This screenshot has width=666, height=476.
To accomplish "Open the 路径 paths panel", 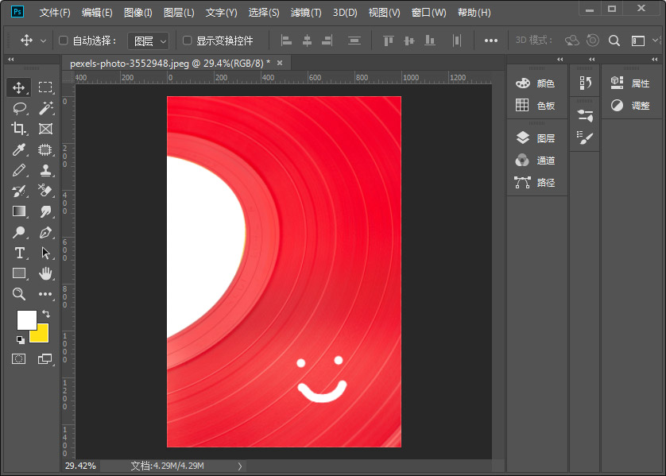I will 536,182.
